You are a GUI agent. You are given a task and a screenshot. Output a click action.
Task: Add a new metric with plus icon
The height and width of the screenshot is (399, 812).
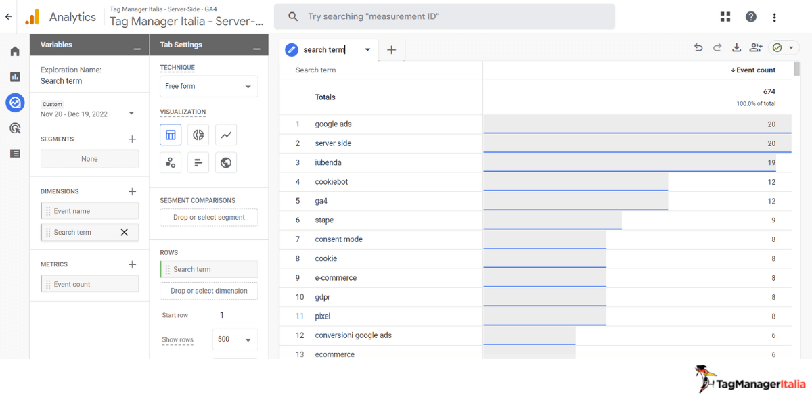132,264
